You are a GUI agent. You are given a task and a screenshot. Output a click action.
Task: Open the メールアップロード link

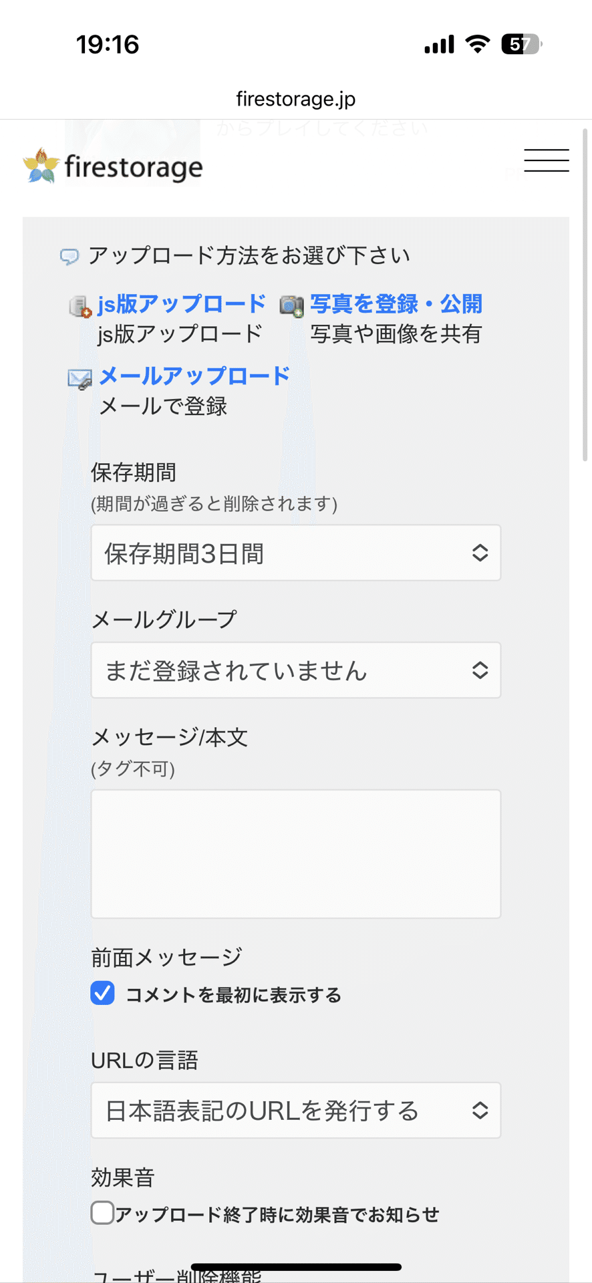pos(193,376)
